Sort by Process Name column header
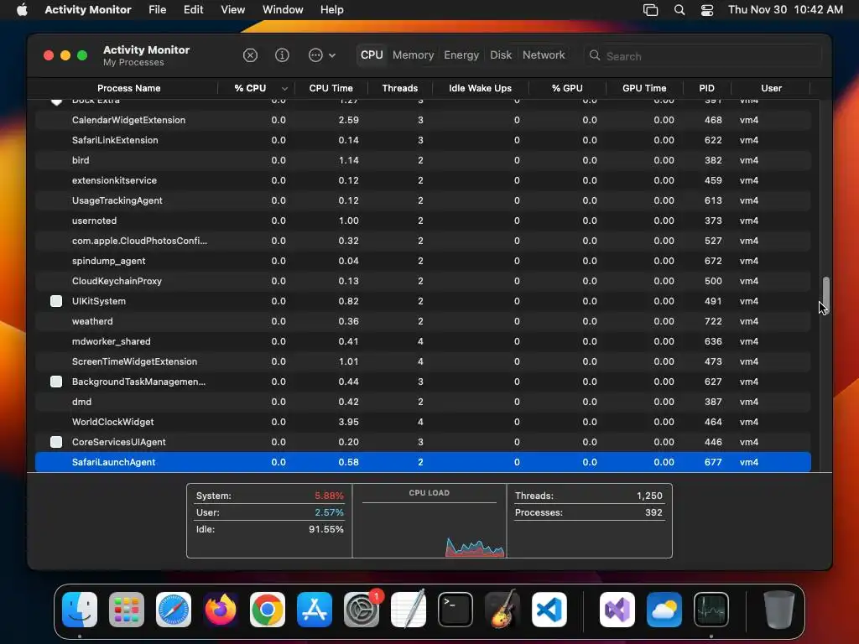The width and height of the screenshot is (859, 644). tap(128, 88)
